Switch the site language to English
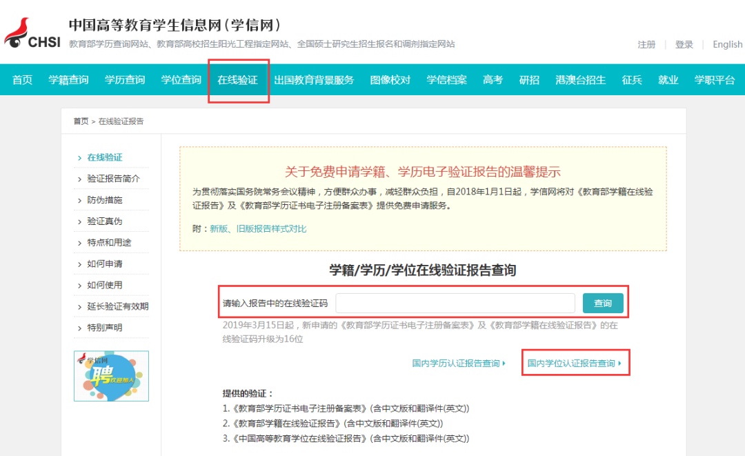The width and height of the screenshot is (745, 456). tap(727, 45)
